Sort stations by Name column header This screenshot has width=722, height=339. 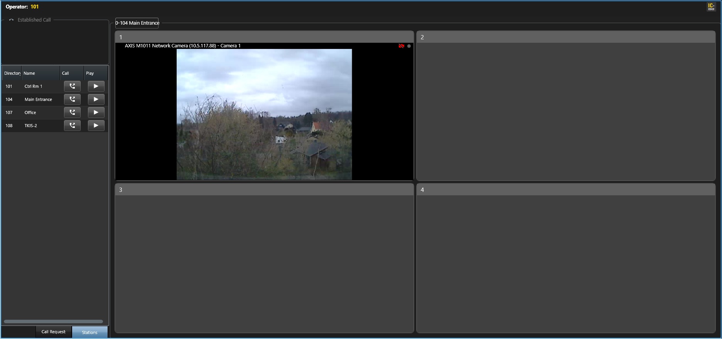[x=40, y=73]
